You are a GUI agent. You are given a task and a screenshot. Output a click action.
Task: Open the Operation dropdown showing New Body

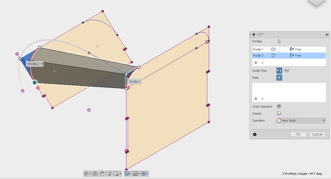[301, 120]
